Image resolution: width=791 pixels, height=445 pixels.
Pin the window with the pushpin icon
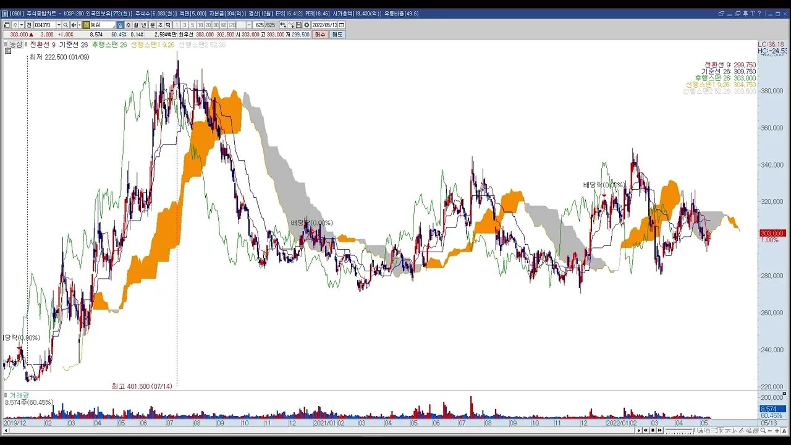(745, 14)
